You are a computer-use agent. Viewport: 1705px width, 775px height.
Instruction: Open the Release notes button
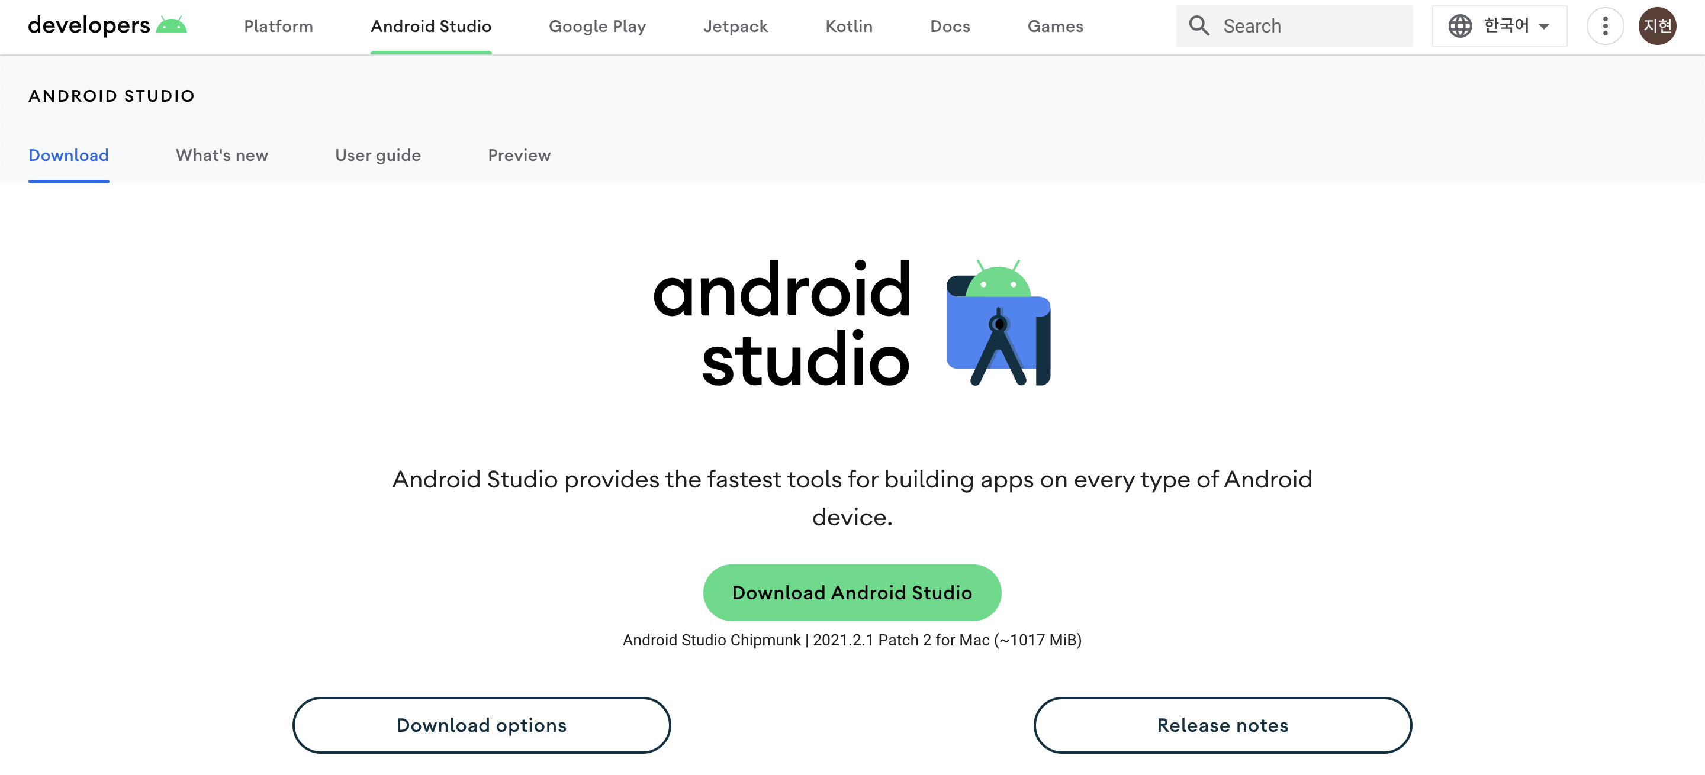tap(1222, 725)
